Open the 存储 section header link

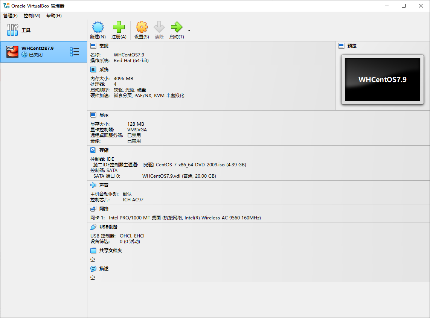point(104,150)
